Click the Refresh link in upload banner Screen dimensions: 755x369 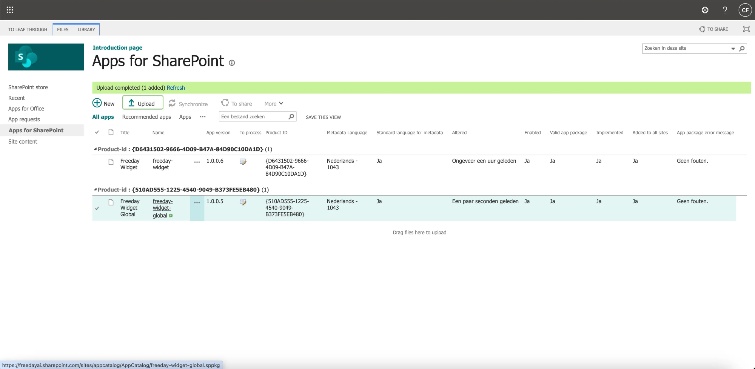(176, 88)
